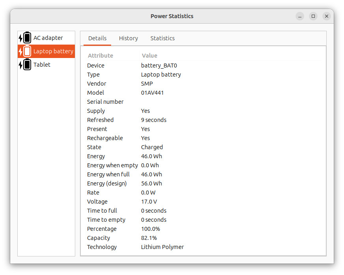
Task: Switch to the History tab
Action: pyautogui.click(x=128, y=38)
